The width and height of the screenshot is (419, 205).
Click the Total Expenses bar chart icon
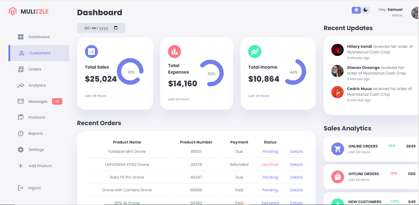174,51
